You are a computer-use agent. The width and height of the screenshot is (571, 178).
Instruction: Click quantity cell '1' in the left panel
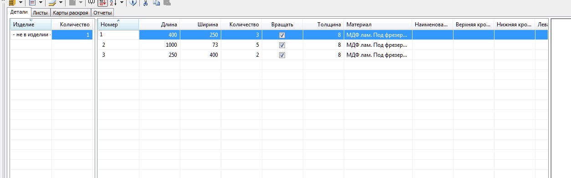72,35
